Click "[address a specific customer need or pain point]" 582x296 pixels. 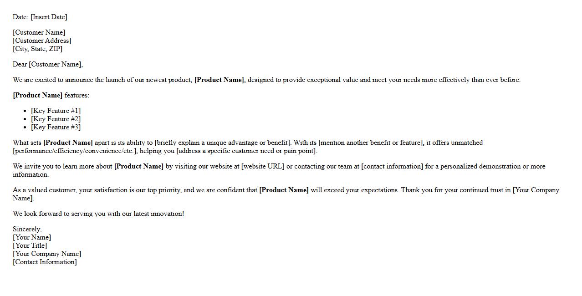click(x=246, y=151)
